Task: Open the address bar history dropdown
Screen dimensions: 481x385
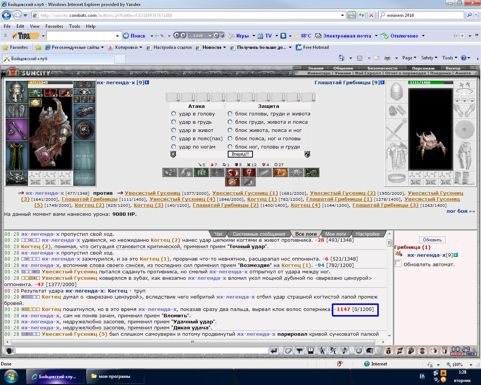Action: [x=343, y=15]
